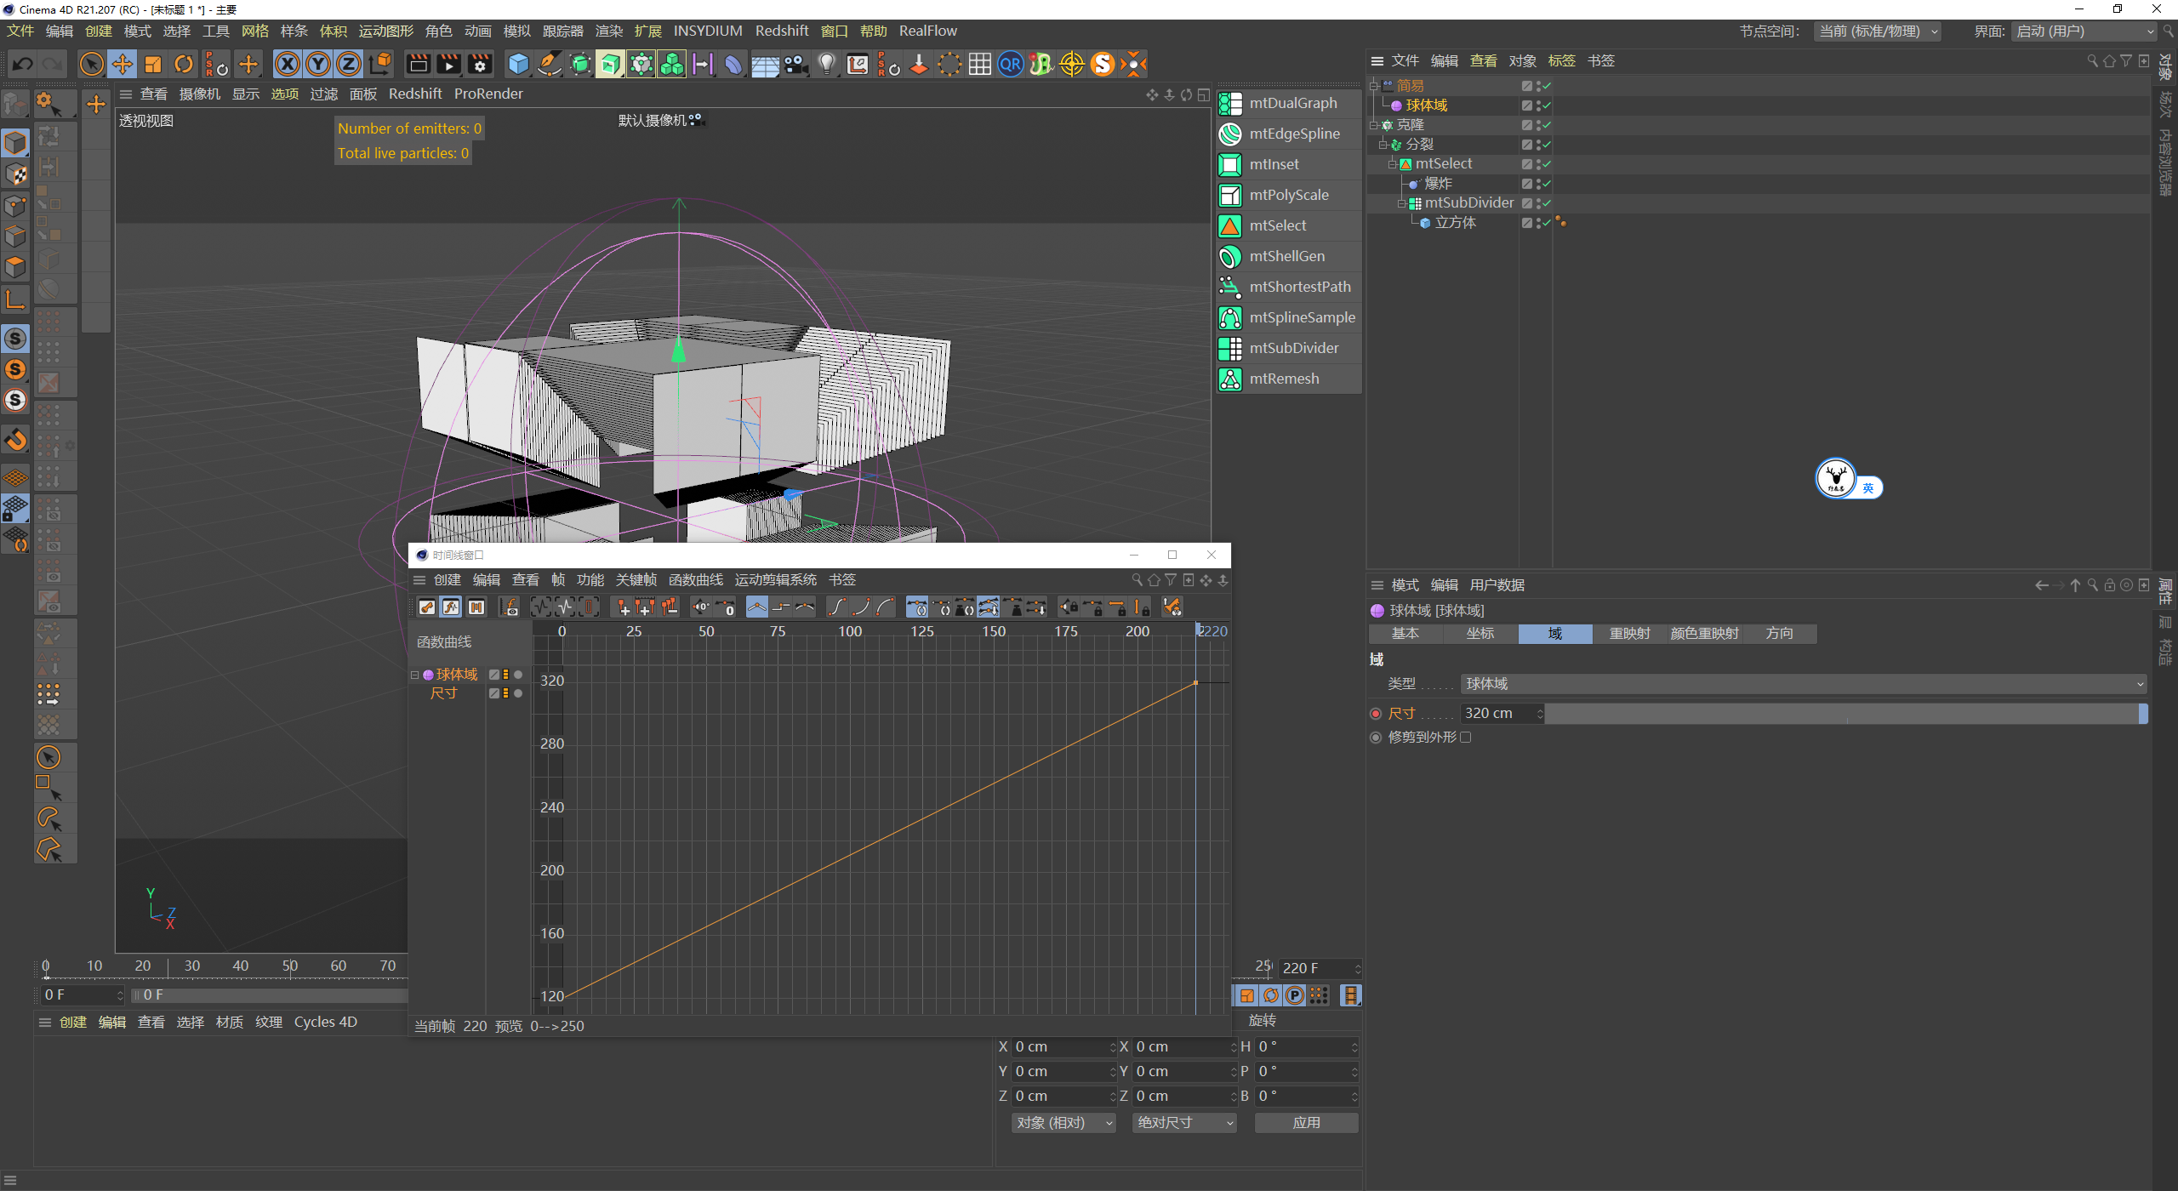The height and width of the screenshot is (1191, 2178).
Task: Collapse the 球体域 track in timeline
Action: click(415, 675)
